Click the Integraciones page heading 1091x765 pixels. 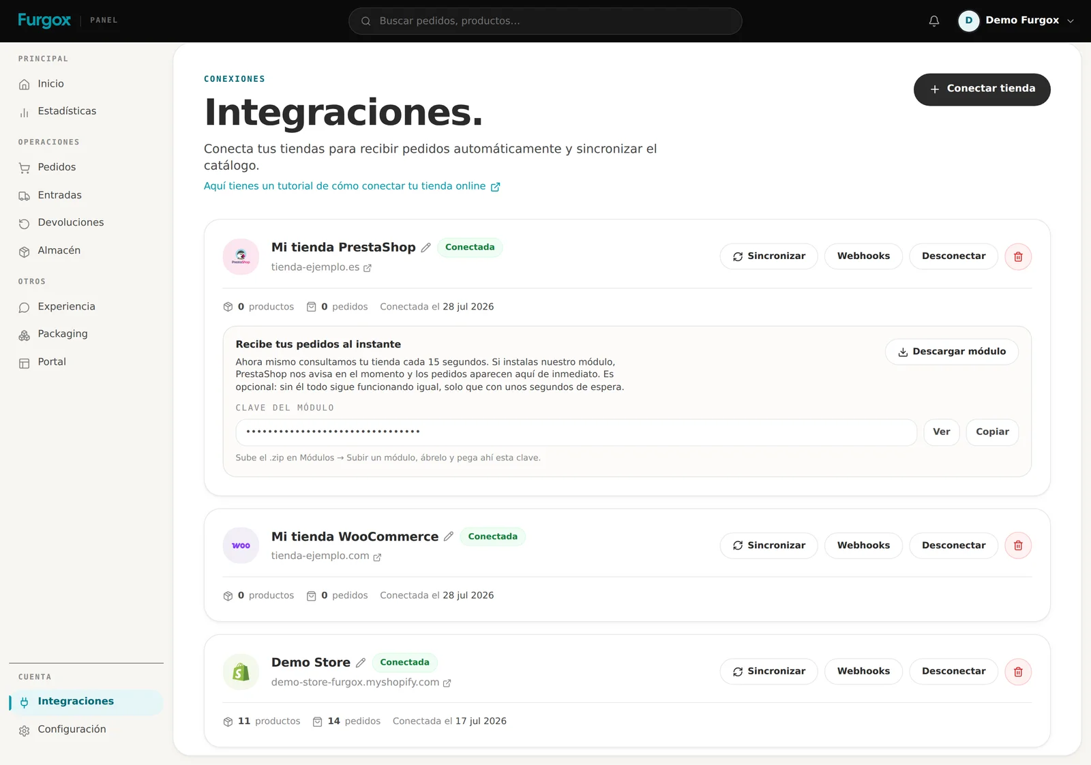[x=344, y=112]
